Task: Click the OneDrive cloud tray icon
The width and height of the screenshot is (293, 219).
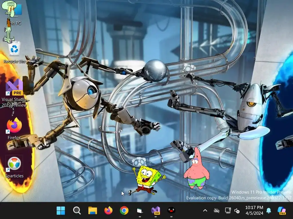Action: (x=217, y=211)
